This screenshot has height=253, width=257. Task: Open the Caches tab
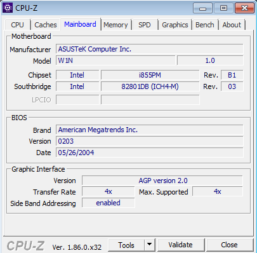pyautogui.click(x=46, y=25)
